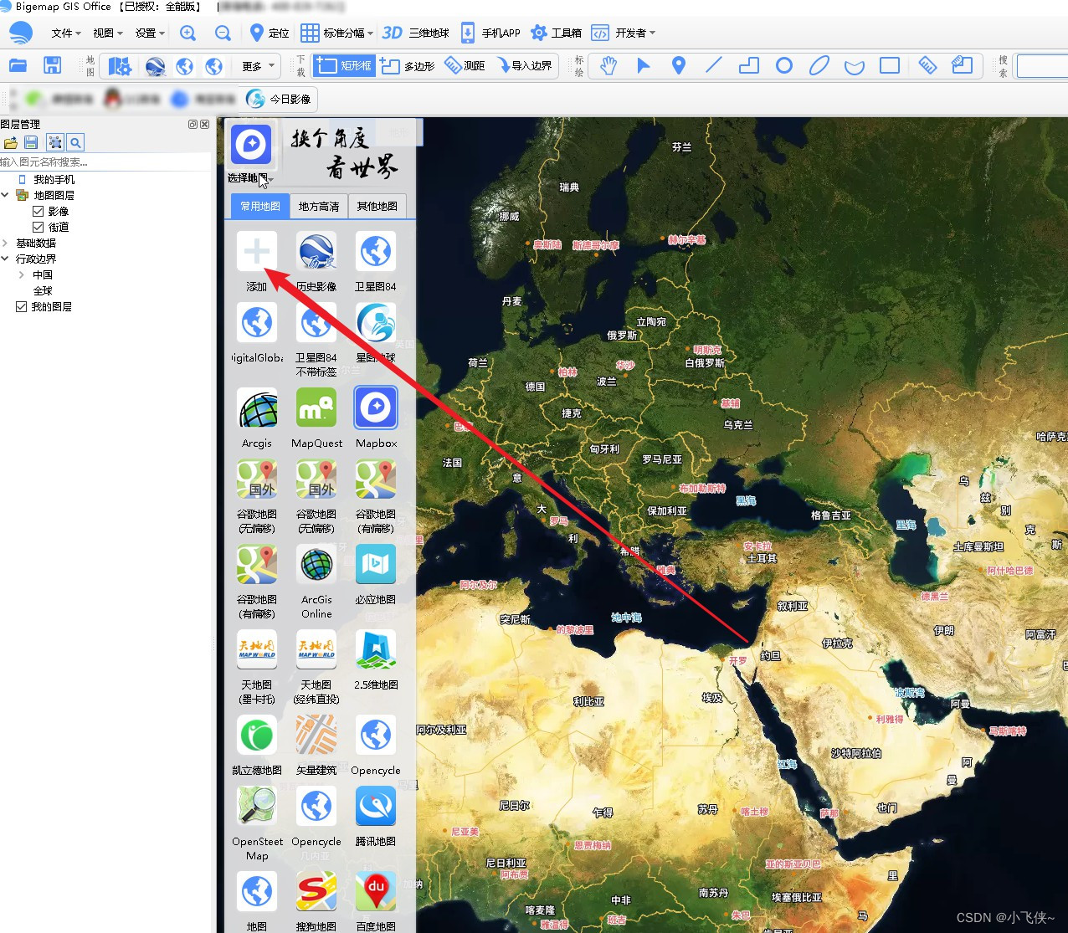Select the sector arc drawing tool
Image resolution: width=1068 pixels, height=933 pixels.
(855, 65)
